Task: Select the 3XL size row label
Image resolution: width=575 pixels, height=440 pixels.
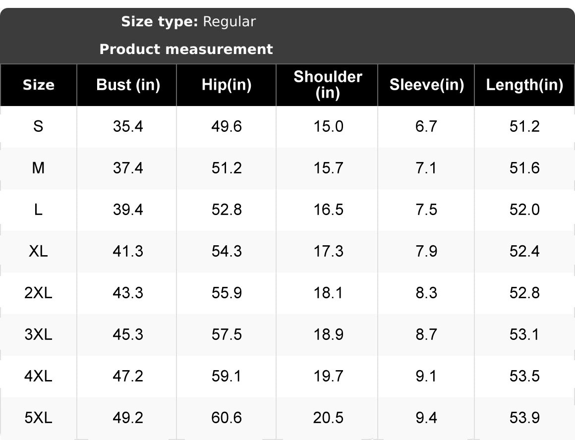Action: pos(39,334)
